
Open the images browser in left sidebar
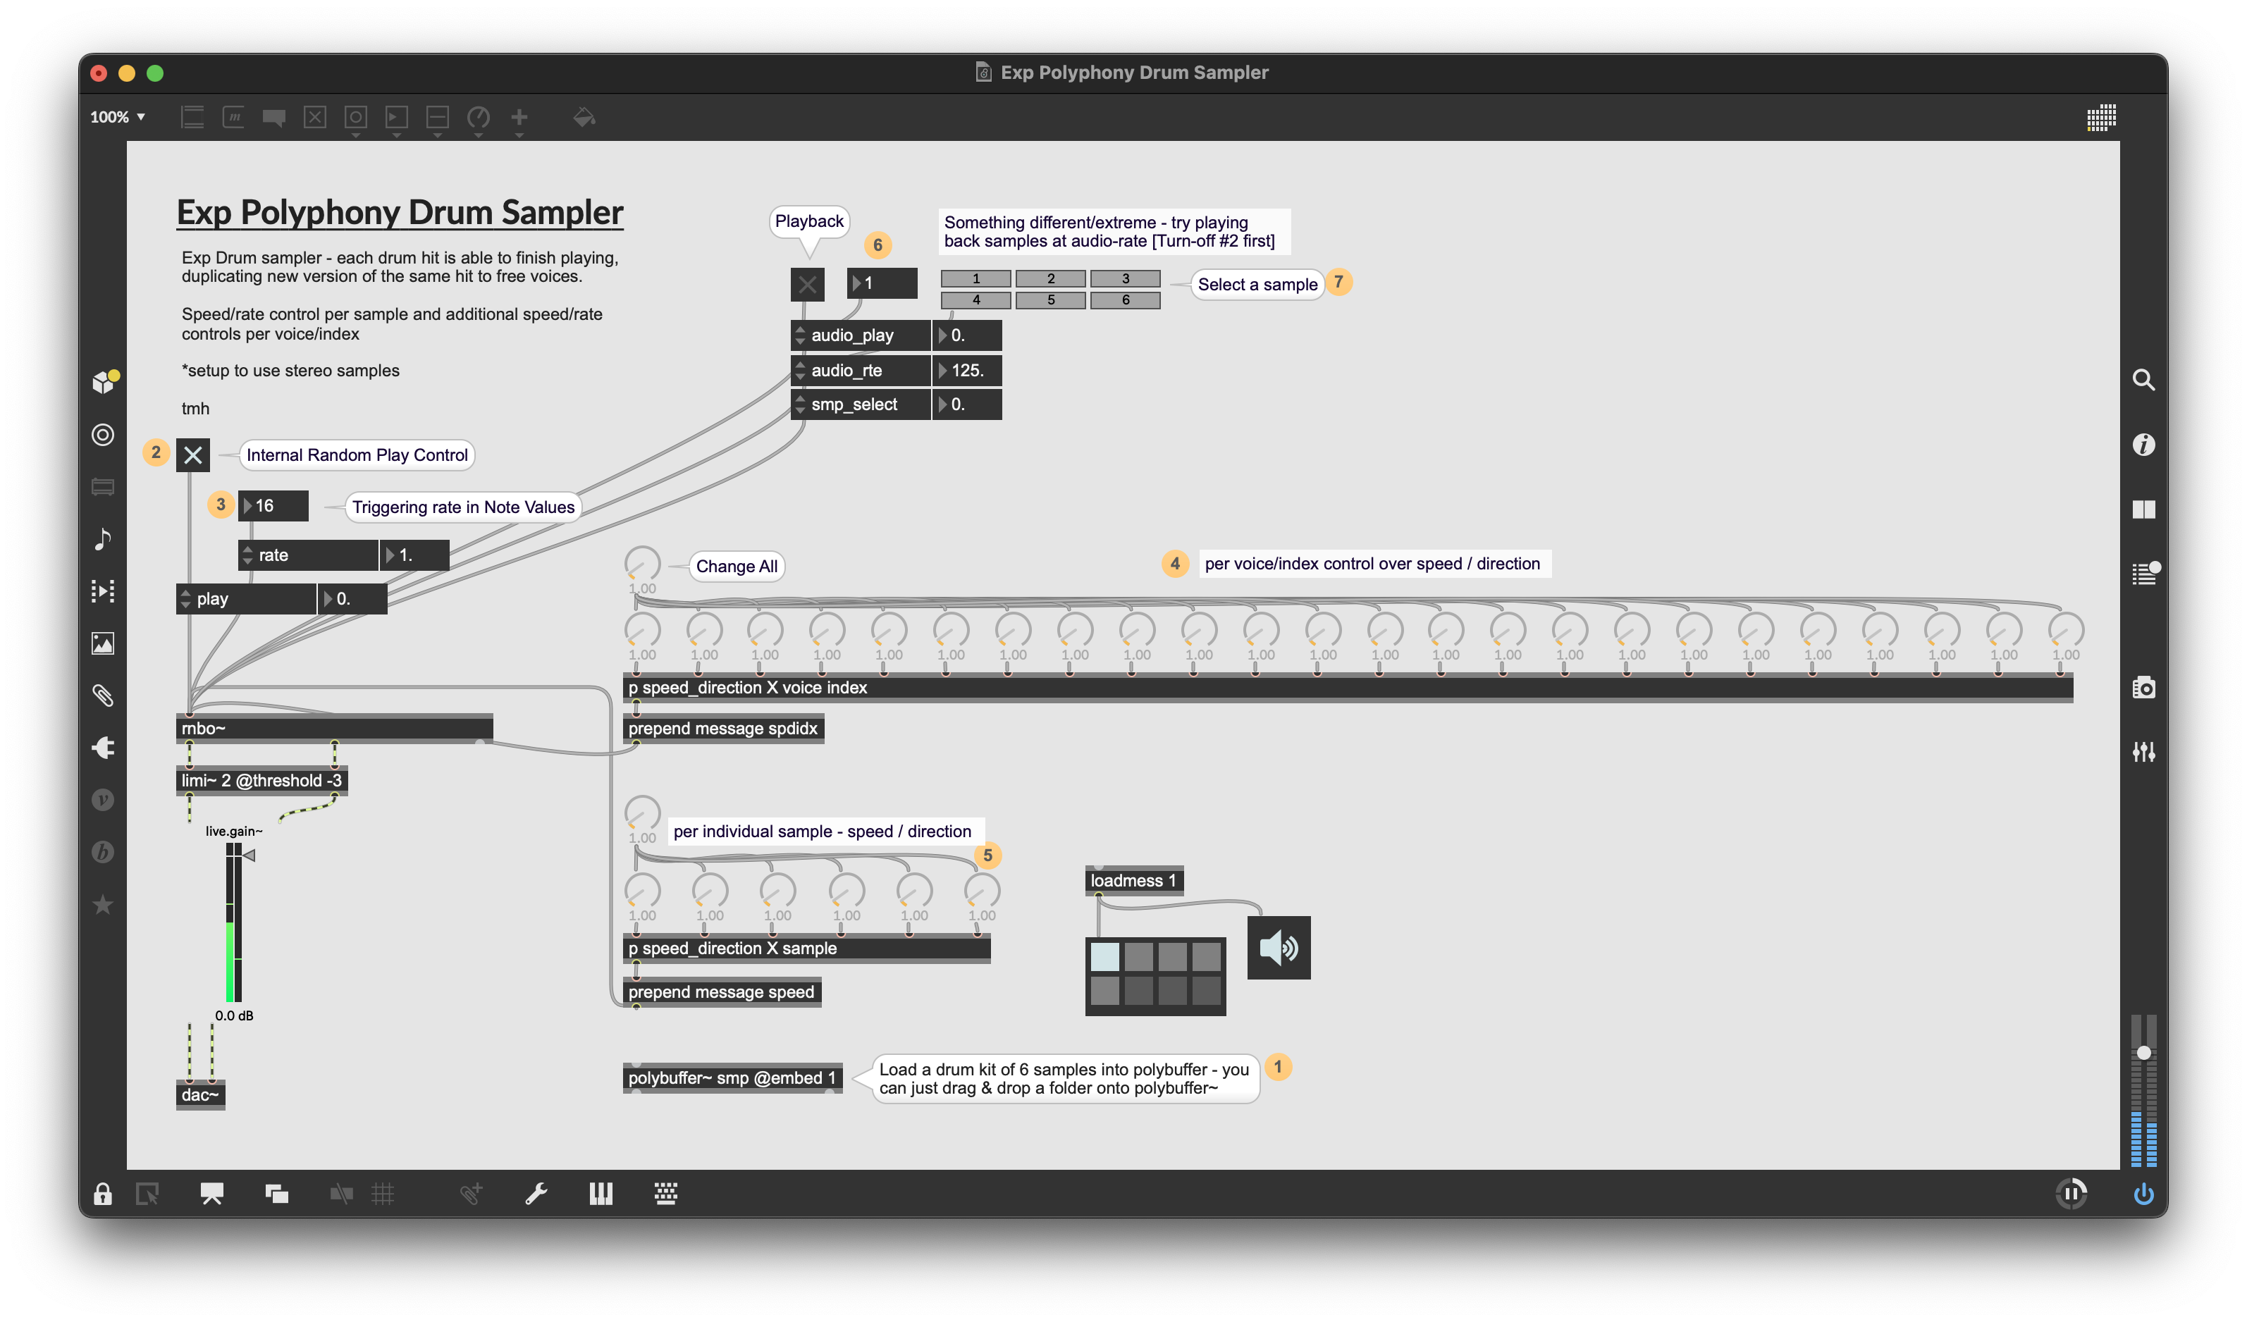click(x=104, y=643)
